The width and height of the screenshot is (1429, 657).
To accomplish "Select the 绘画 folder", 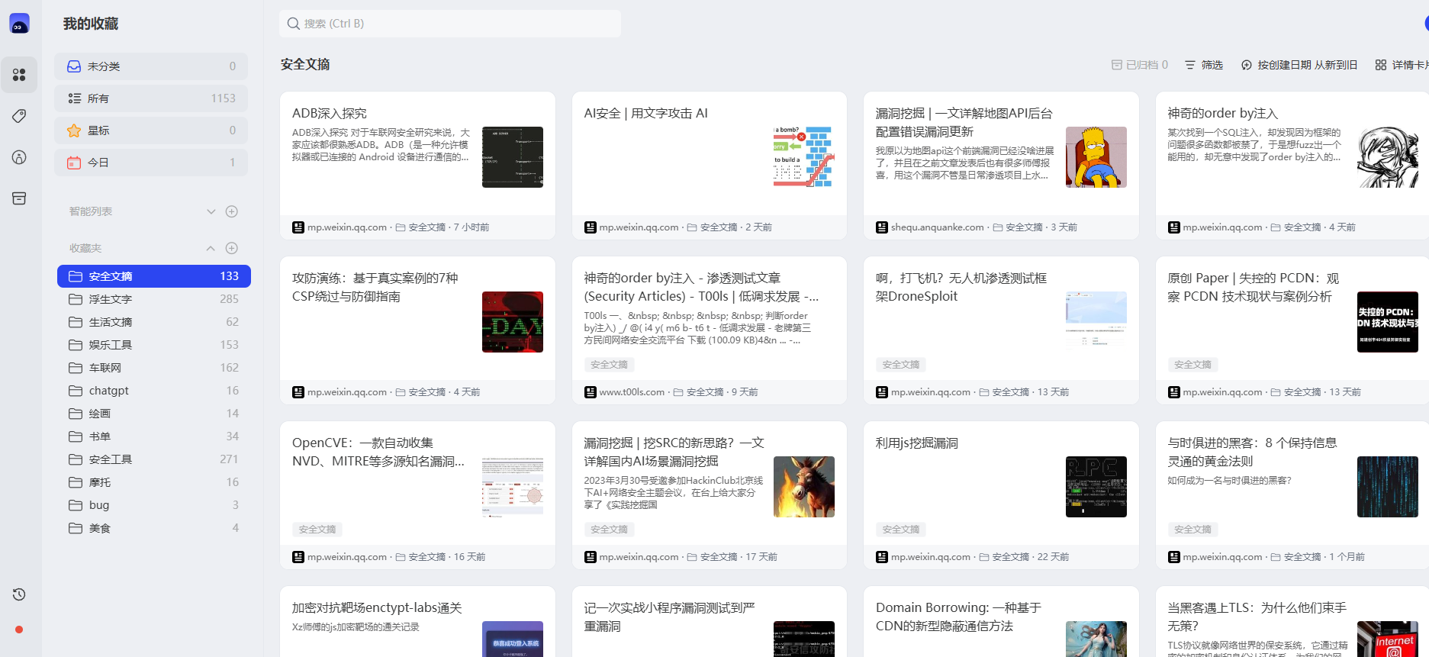I will [x=154, y=414].
